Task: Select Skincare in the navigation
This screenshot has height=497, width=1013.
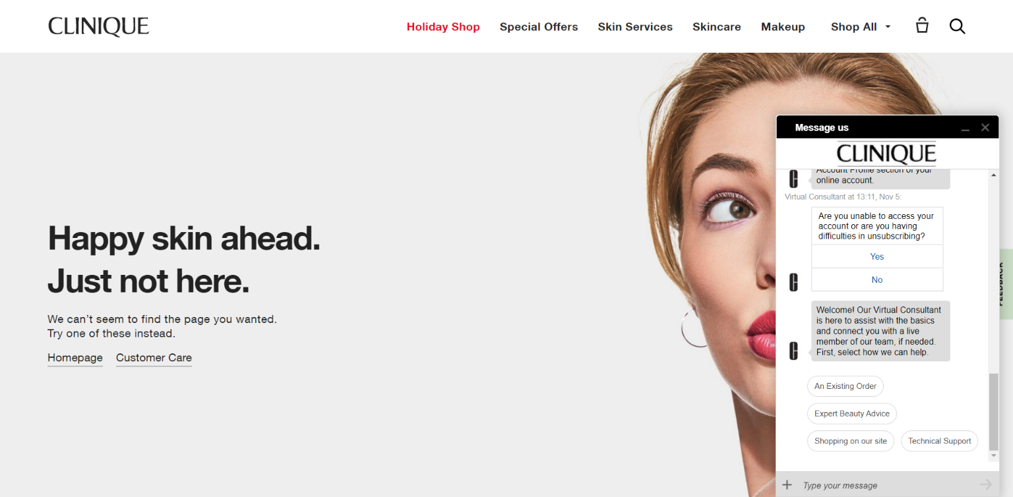Action: coord(717,27)
